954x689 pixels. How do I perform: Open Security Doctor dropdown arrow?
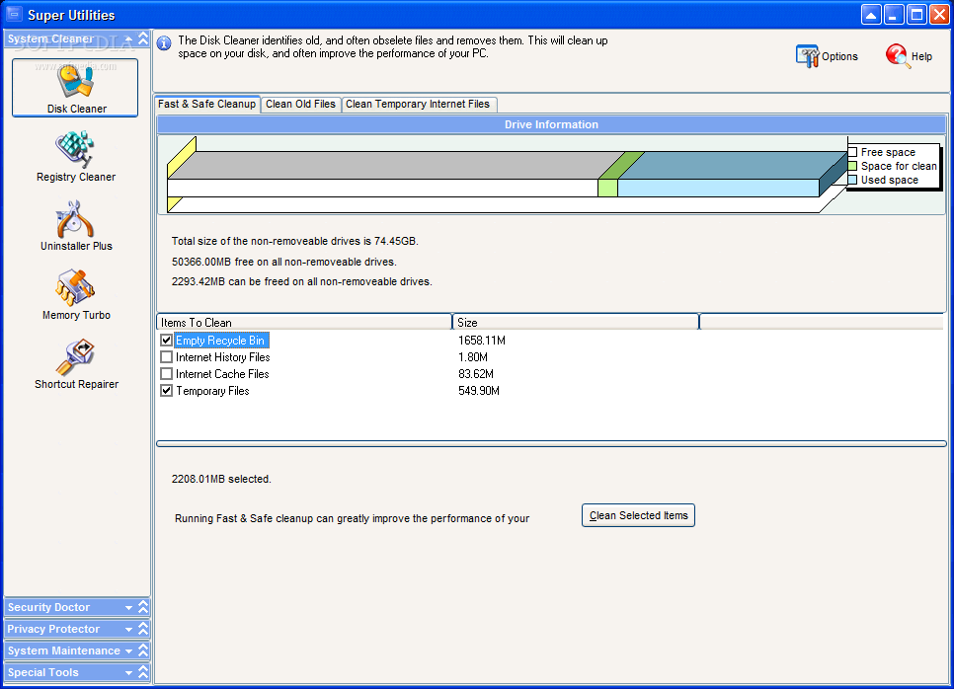point(128,607)
